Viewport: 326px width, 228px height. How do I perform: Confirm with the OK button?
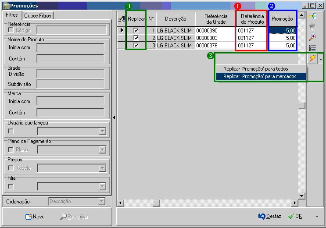coord(295,216)
